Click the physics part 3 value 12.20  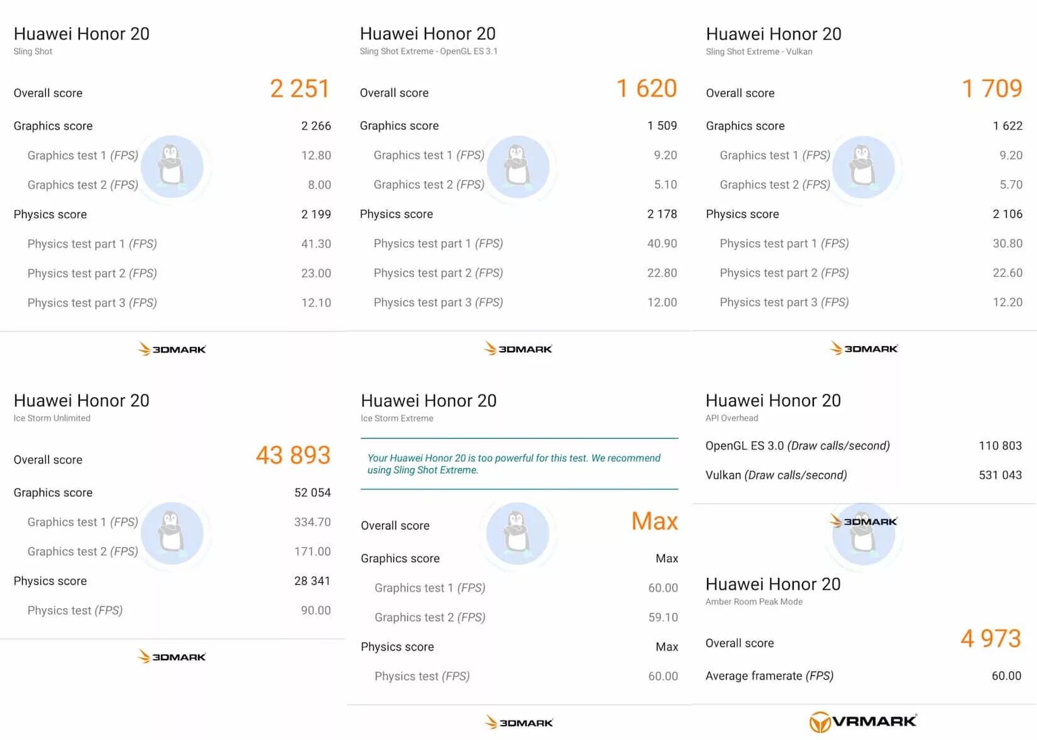pos(1007,303)
